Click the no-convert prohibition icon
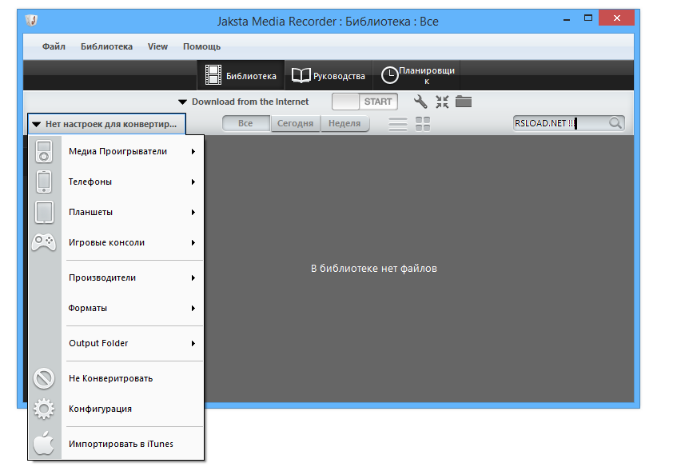 coord(44,378)
